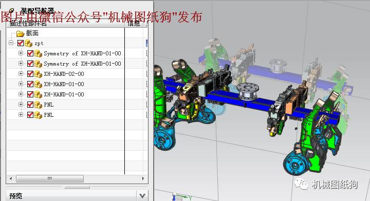Viewport: 370px width, 201px height.
Task: Click the 信息 column header
Action: coord(134,24)
